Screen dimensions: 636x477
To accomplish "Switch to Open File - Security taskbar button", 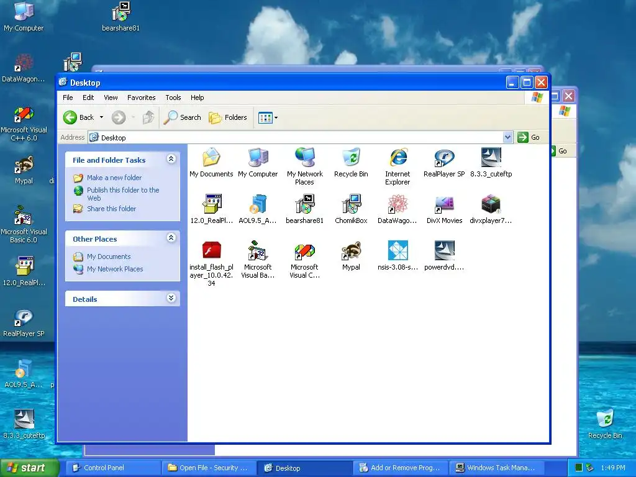I will (209, 468).
